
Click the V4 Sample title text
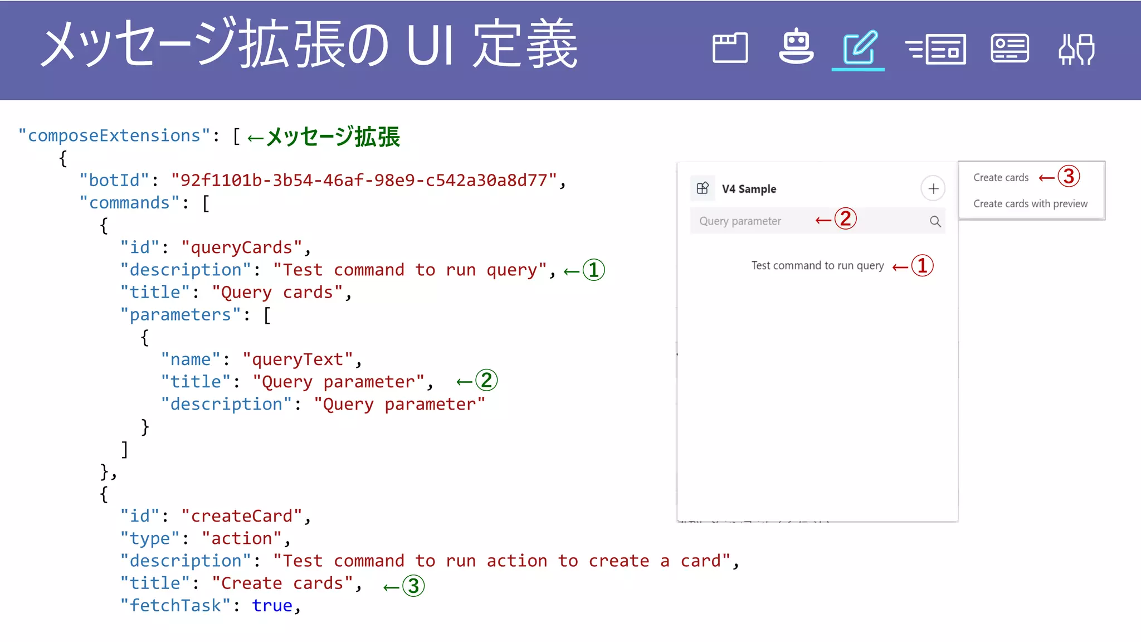[749, 189]
